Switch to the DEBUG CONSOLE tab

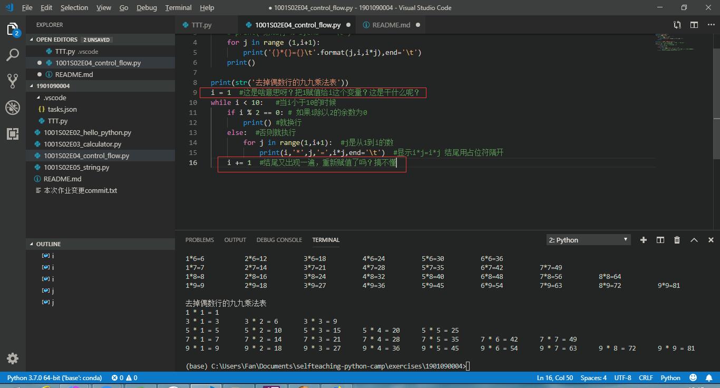click(279, 240)
